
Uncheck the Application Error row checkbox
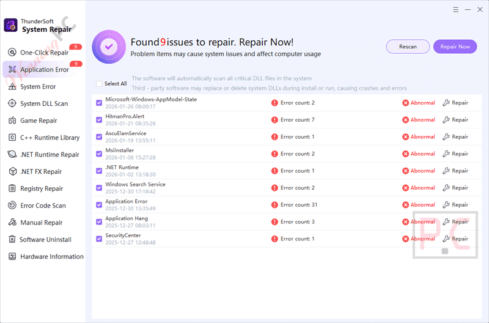tap(99, 205)
